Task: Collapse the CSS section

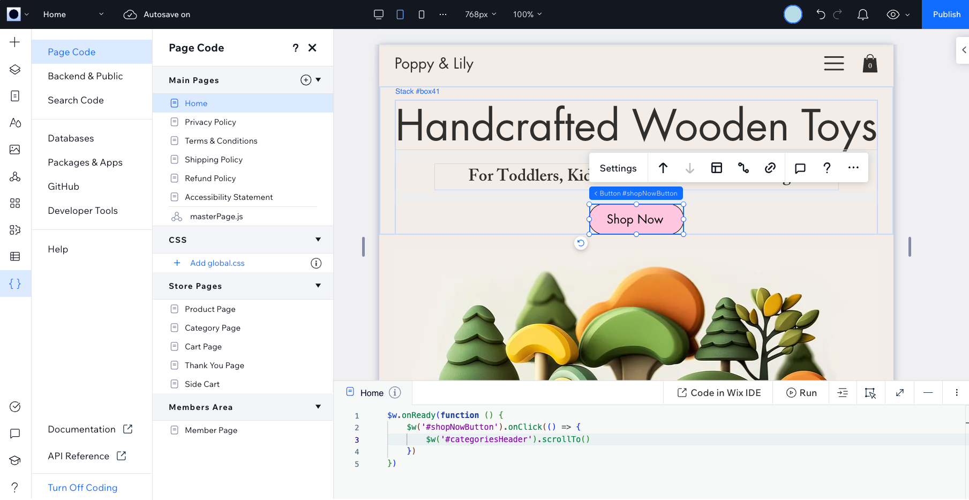Action: point(318,240)
